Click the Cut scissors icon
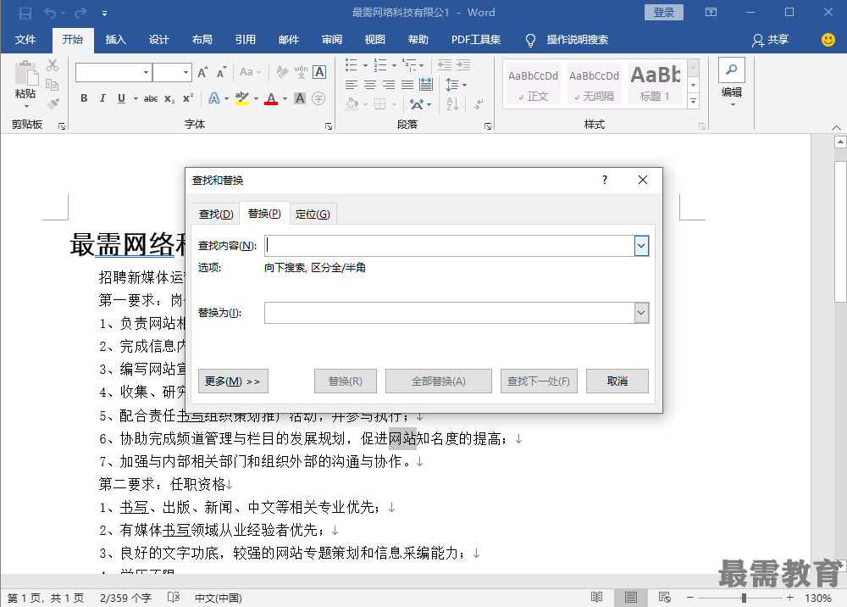This screenshot has width=847, height=607. tap(53, 65)
